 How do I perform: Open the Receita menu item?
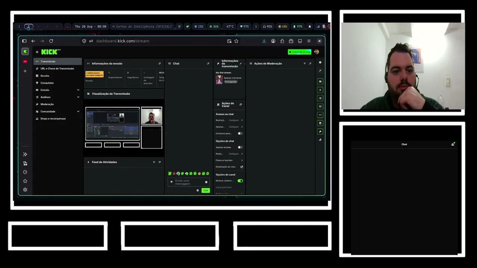pyautogui.click(x=58, y=76)
